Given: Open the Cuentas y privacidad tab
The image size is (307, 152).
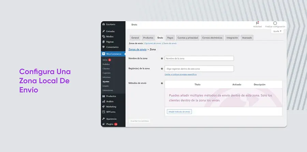Looking at the screenshot, I should pos(188,38).
